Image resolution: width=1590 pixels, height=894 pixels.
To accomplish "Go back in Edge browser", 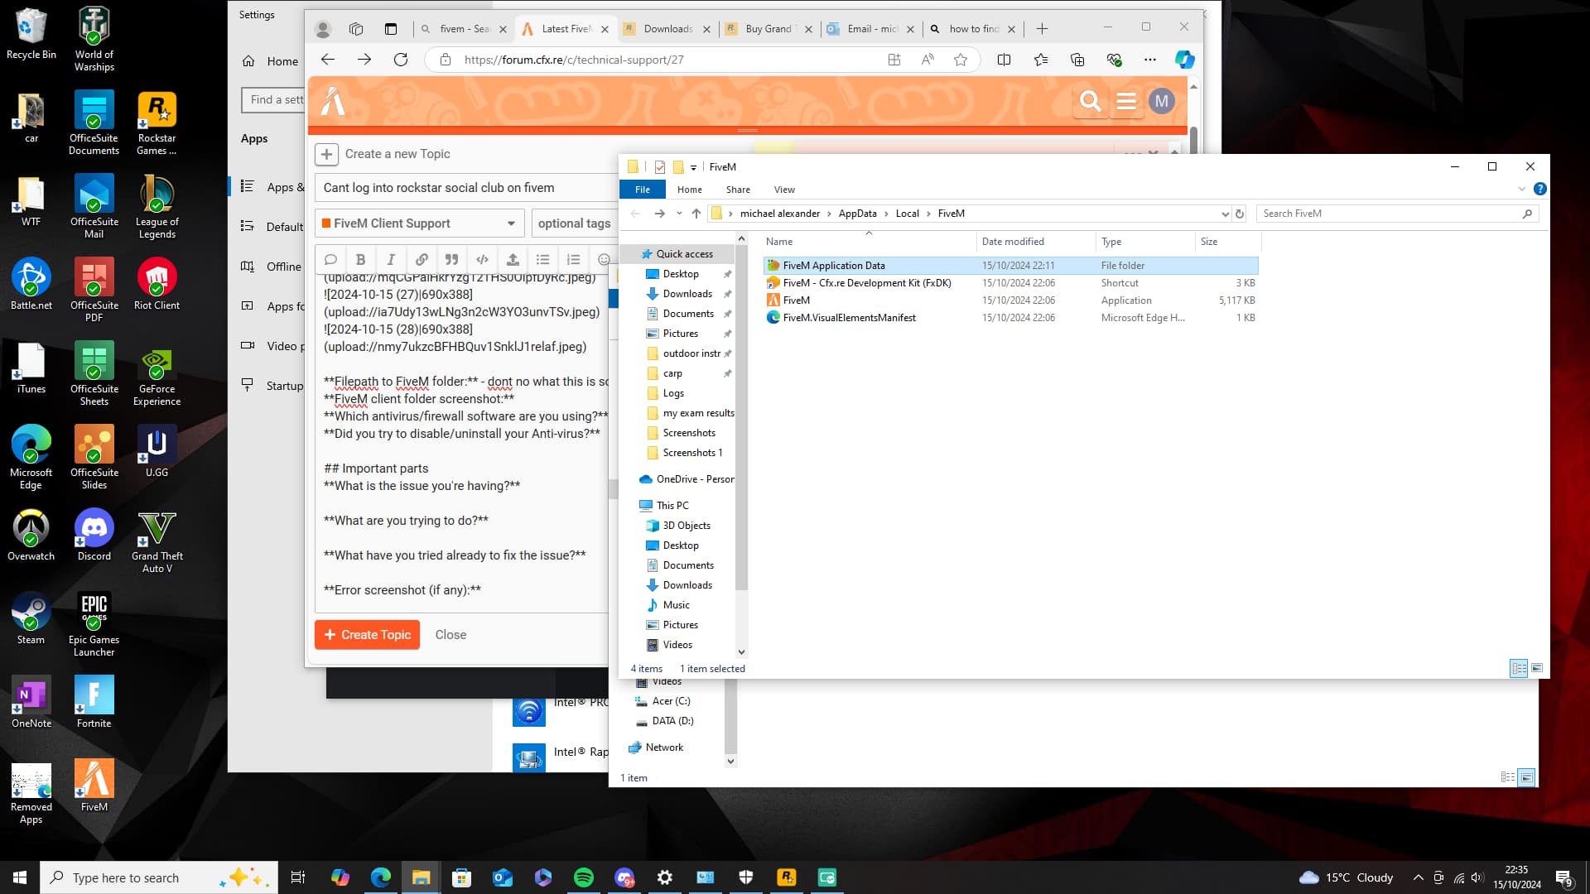I will 328,60.
